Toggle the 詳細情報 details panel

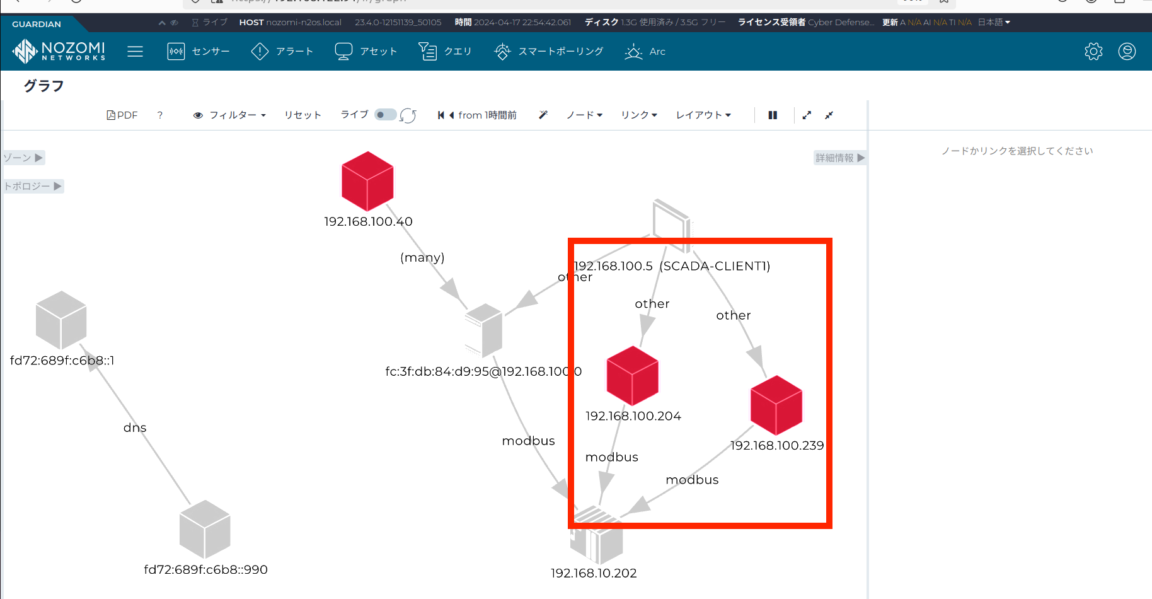[840, 158]
